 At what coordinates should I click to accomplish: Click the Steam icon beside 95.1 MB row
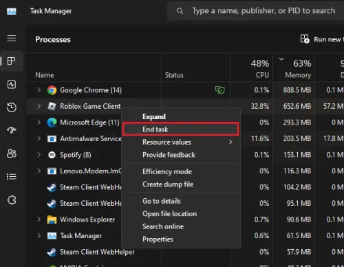tap(52, 204)
